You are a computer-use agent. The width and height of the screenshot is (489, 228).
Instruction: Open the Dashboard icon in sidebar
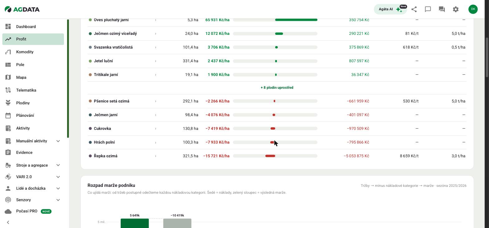[8, 26]
